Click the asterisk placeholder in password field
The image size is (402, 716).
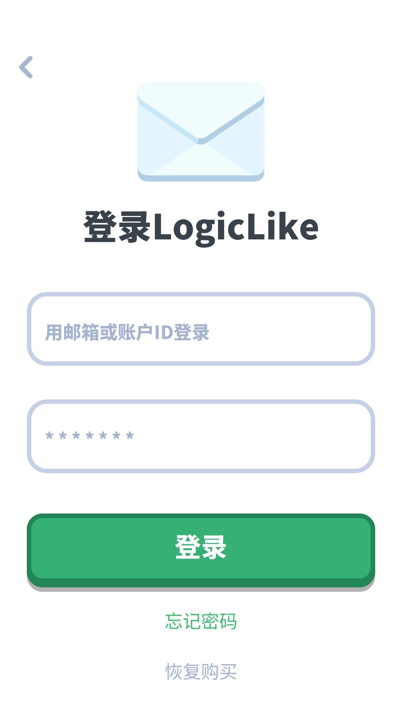[89, 436]
